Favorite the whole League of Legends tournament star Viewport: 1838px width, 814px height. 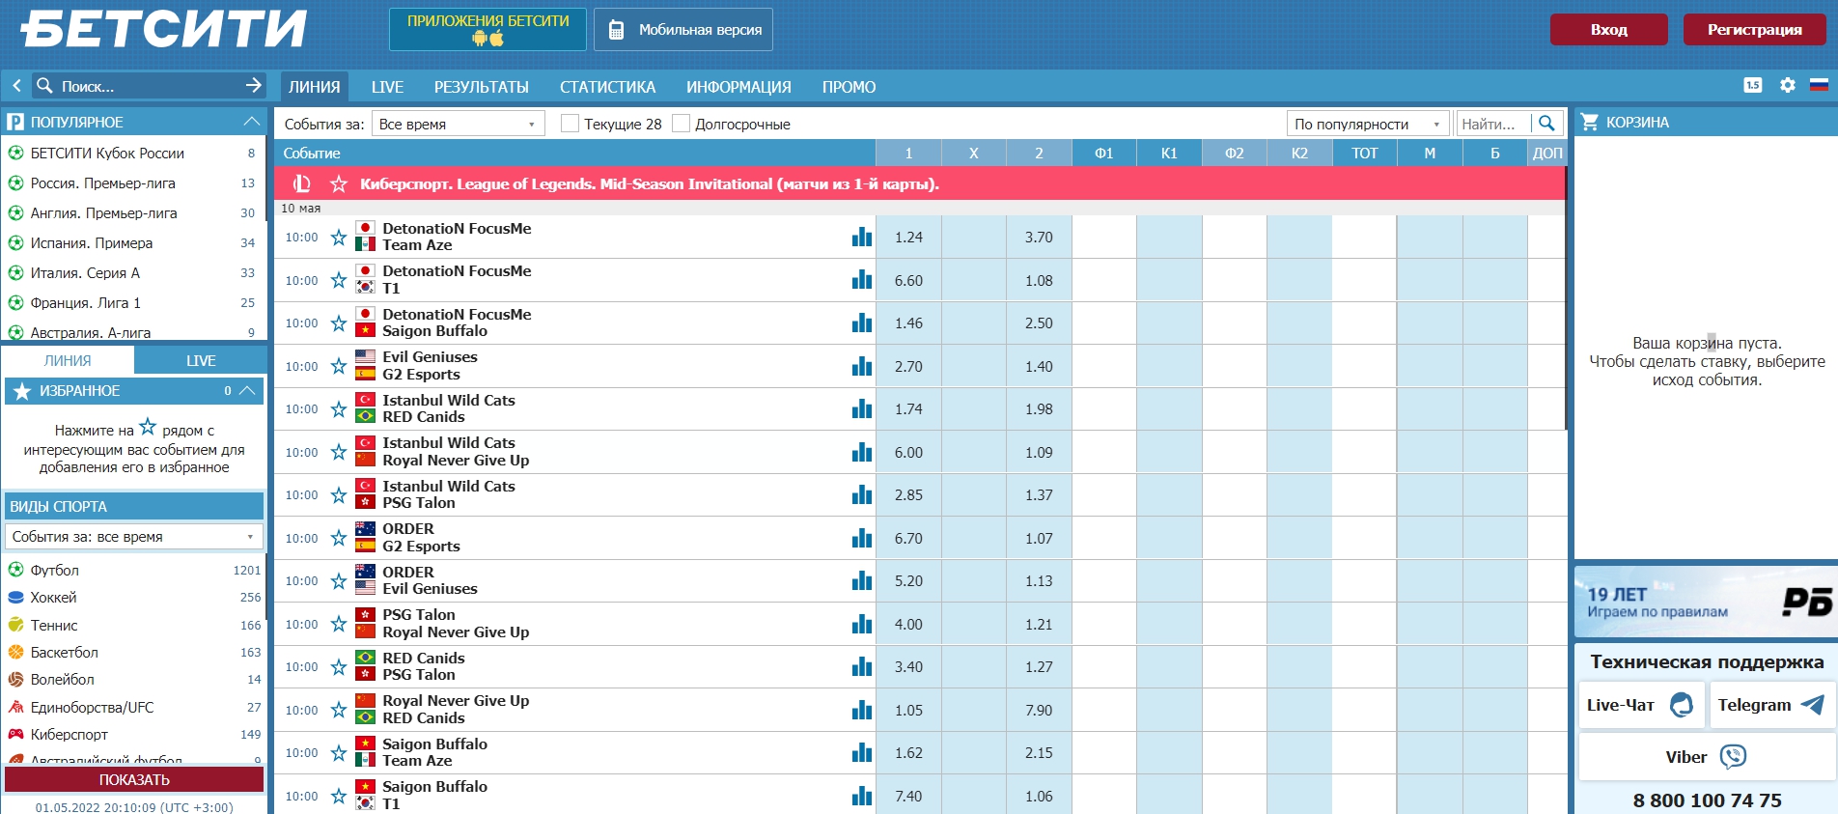(339, 183)
